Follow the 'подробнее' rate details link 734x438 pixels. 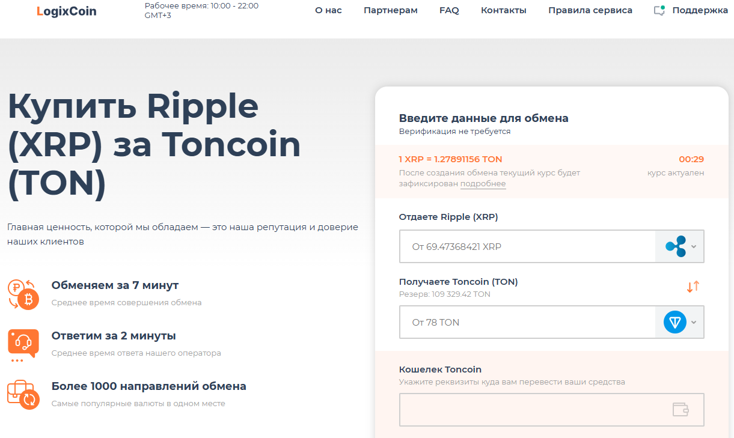tap(483, 183)
